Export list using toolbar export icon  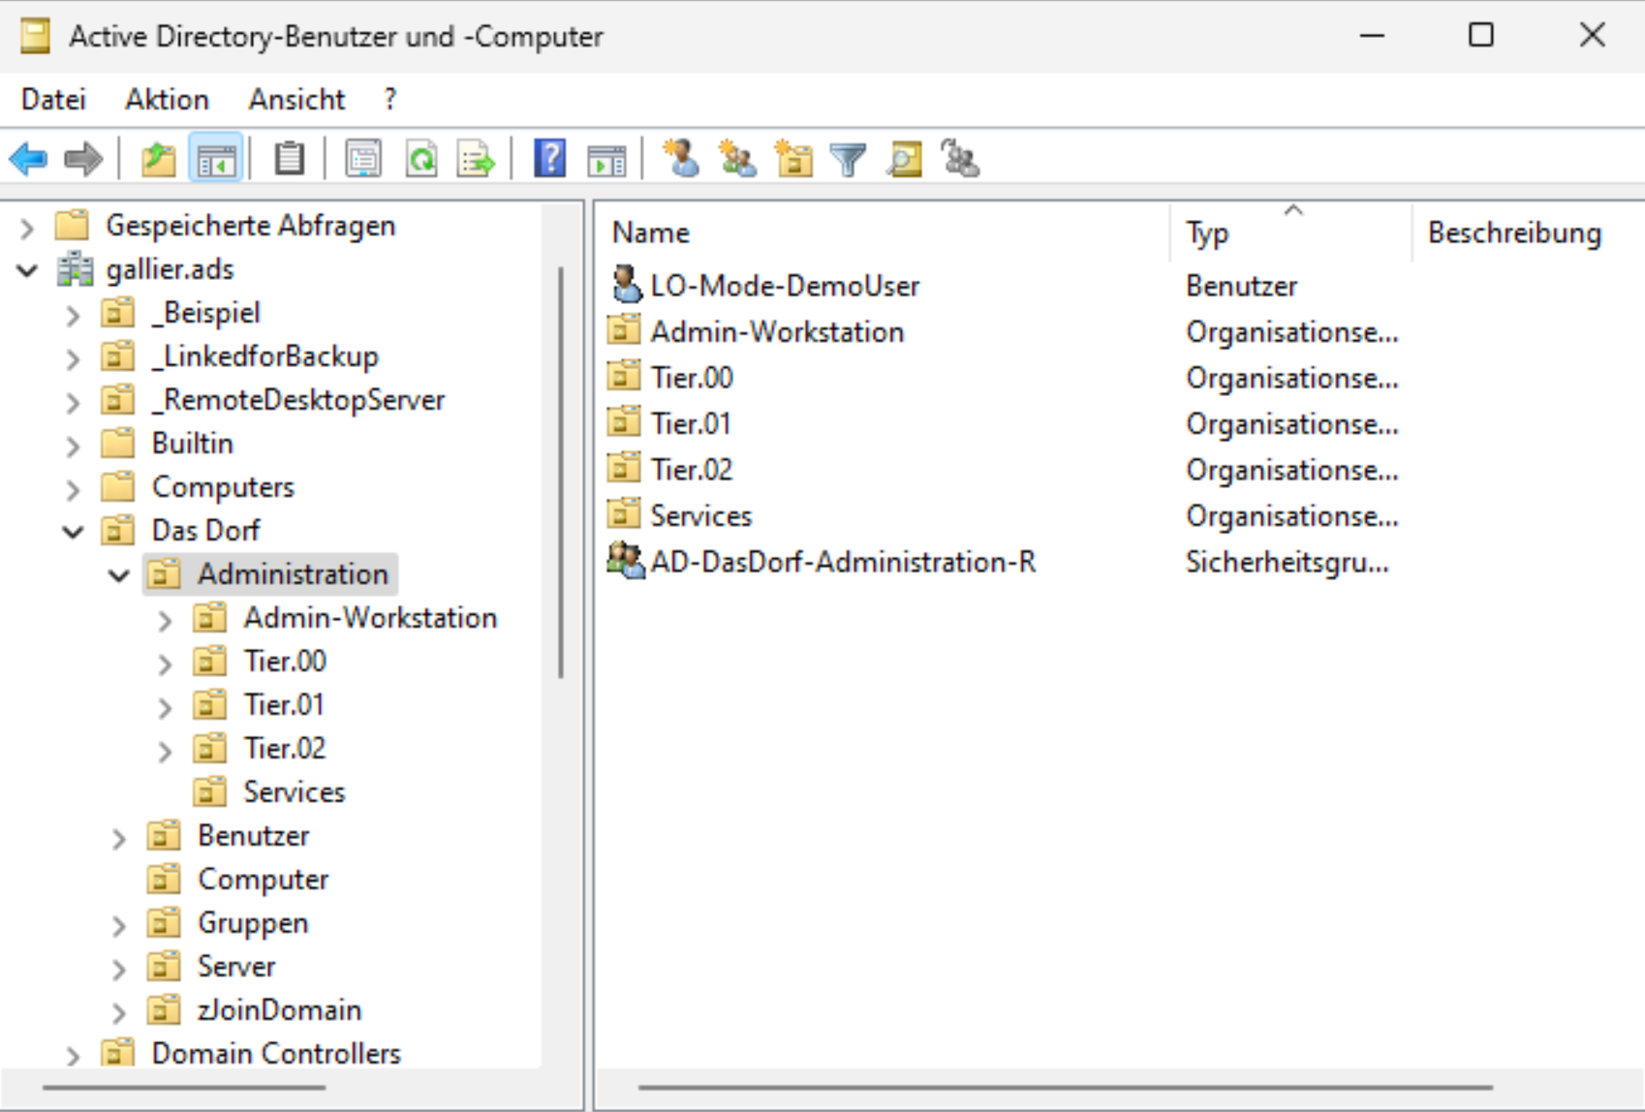click(x=477, y=159)
